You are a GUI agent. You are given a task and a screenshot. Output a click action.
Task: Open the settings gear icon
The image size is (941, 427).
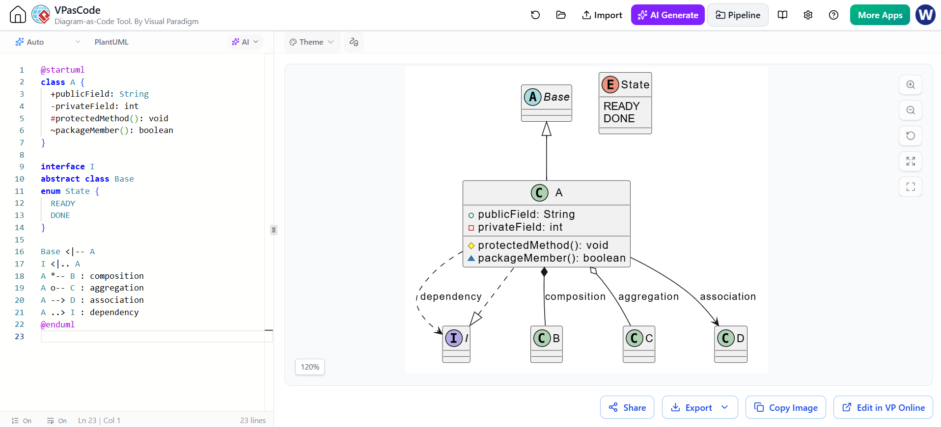coord(808,15)
